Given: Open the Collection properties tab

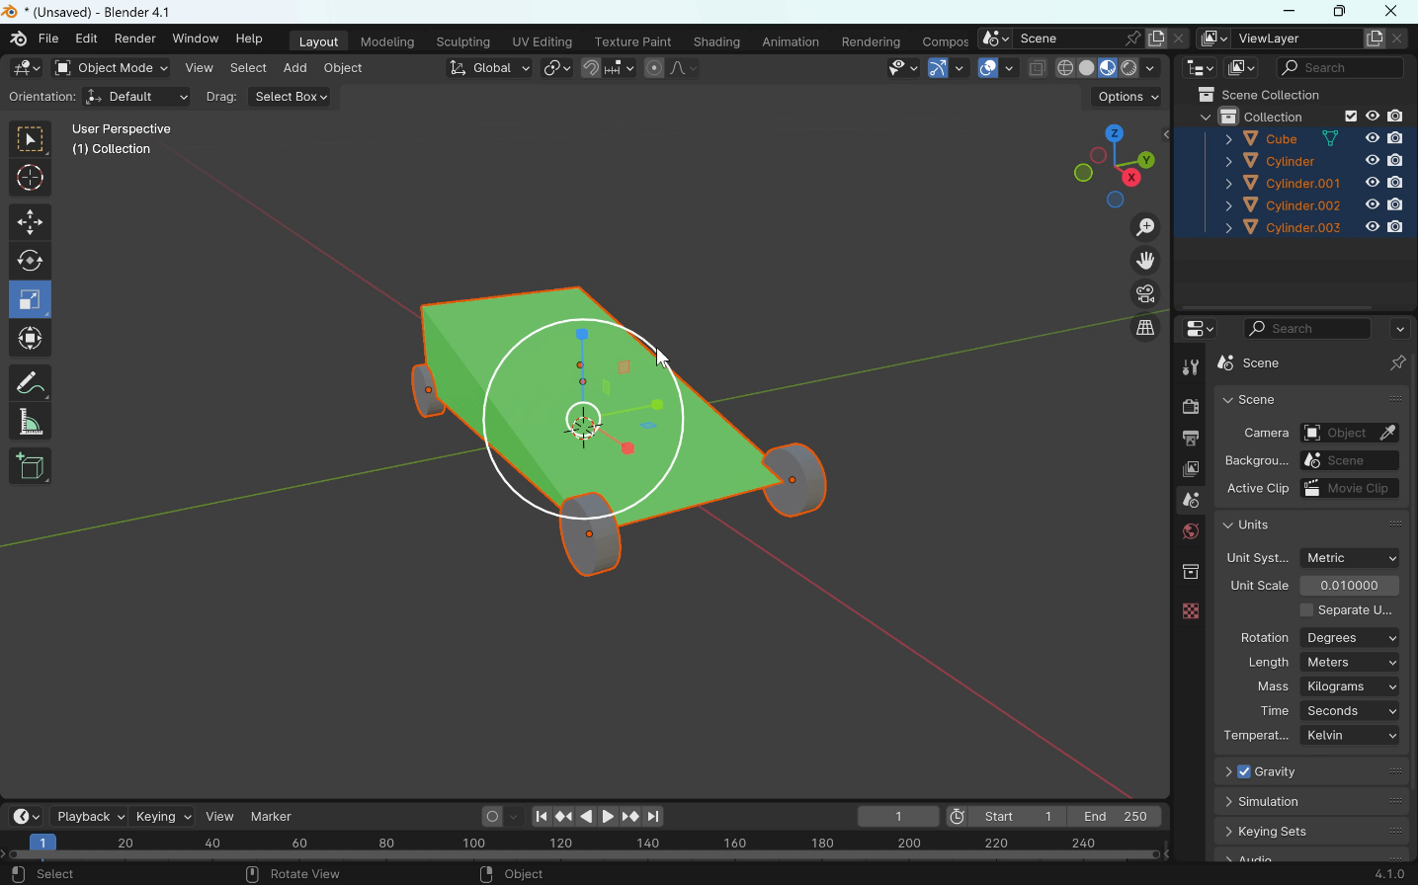Looking at the screenshot, I should tap(1191, 573).
